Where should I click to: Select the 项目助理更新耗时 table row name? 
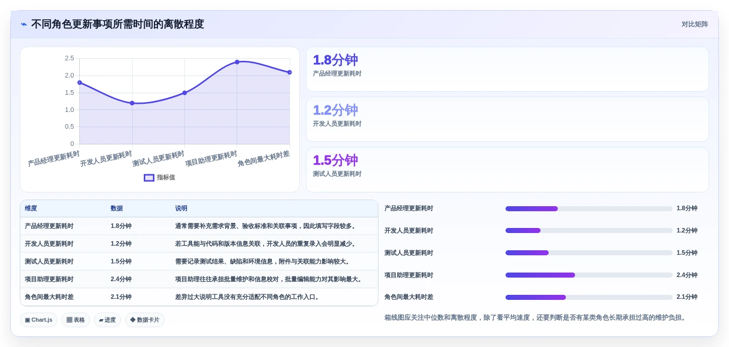(x=49, y=280)
